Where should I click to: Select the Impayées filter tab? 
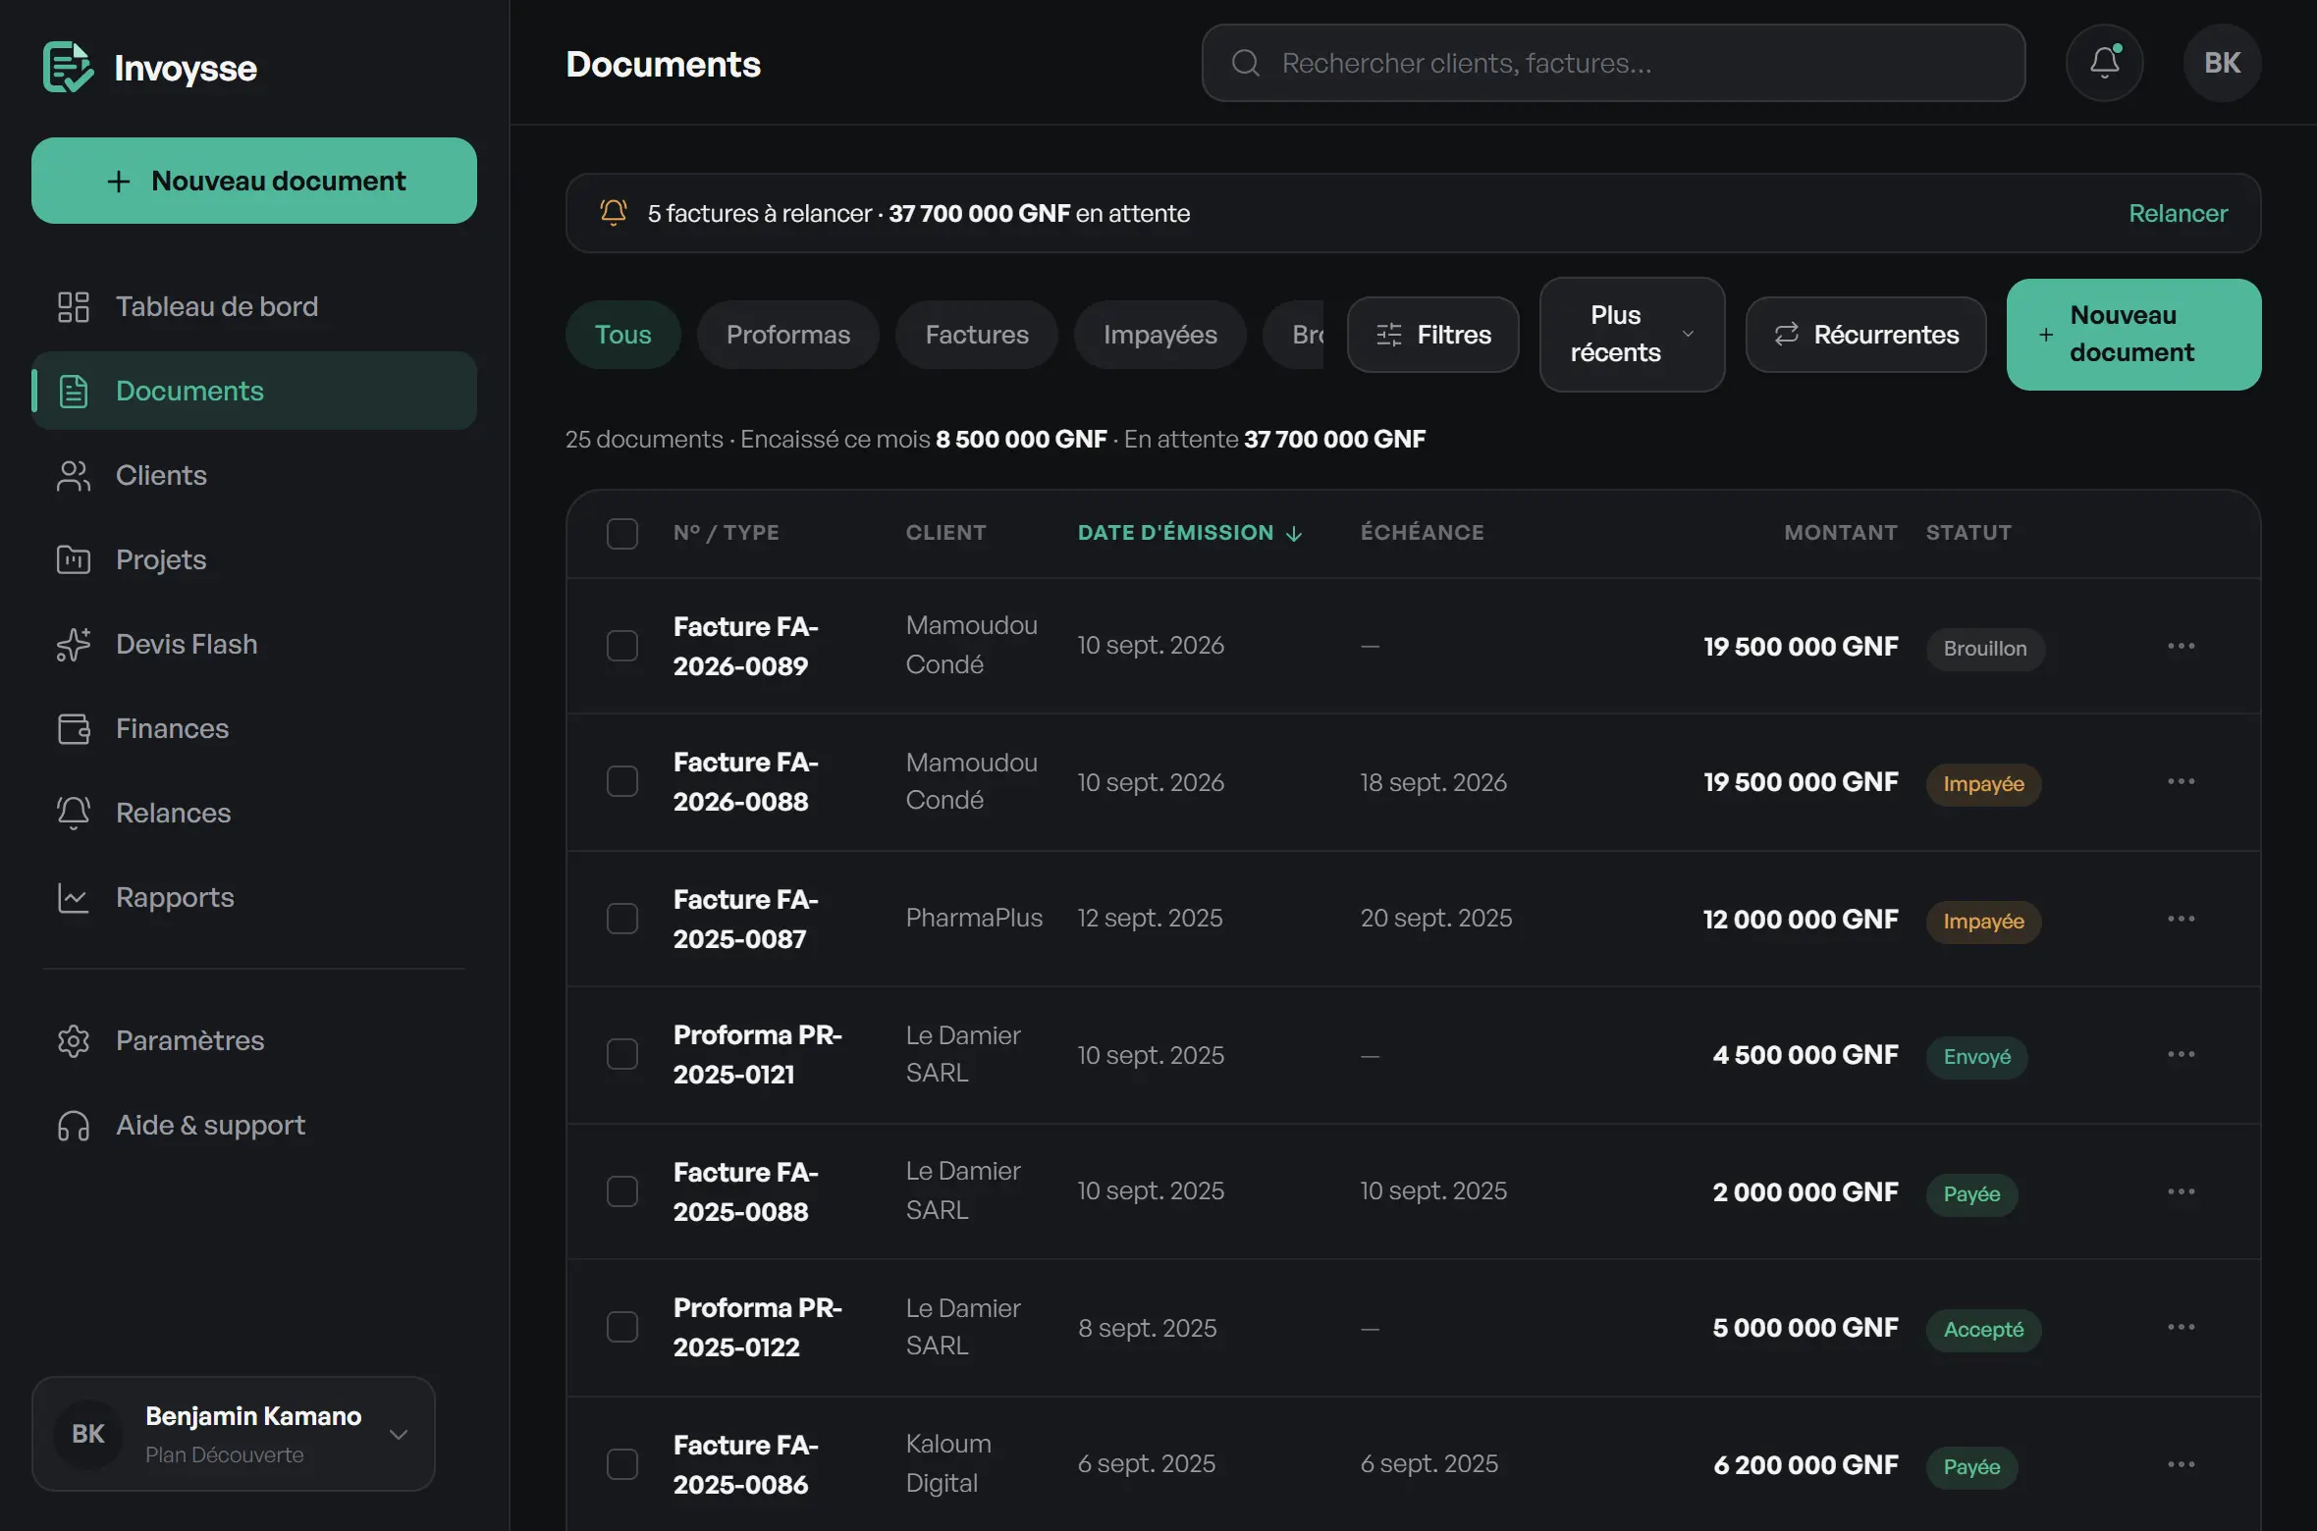[1160, 335]
